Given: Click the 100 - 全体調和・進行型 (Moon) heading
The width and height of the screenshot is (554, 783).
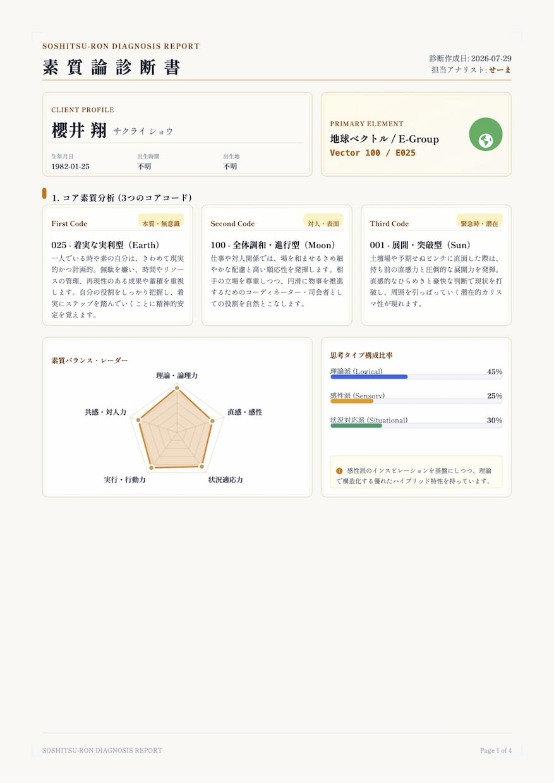Looking at the screenshot, I should click(273, 245).
